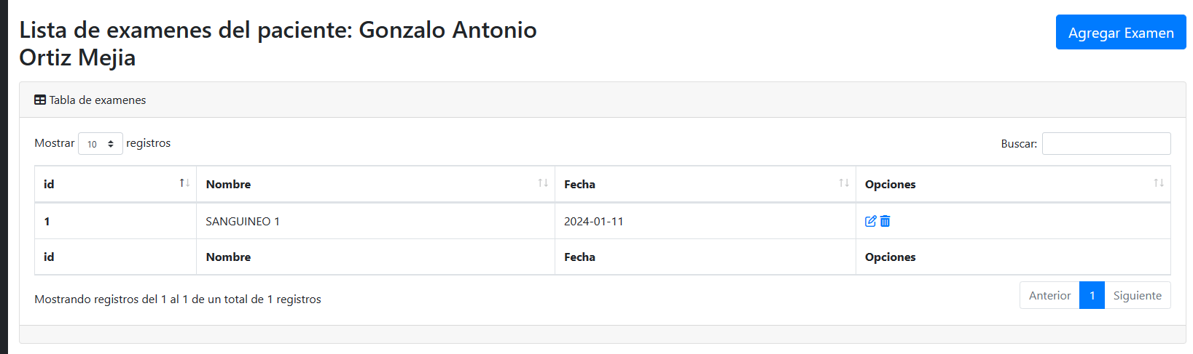The image size is (1193, 354).
Task: Toggle sort arrows on the id column header
Action: click(x=184, y=183)
